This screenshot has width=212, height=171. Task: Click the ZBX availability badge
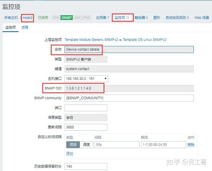pos(56,18)
